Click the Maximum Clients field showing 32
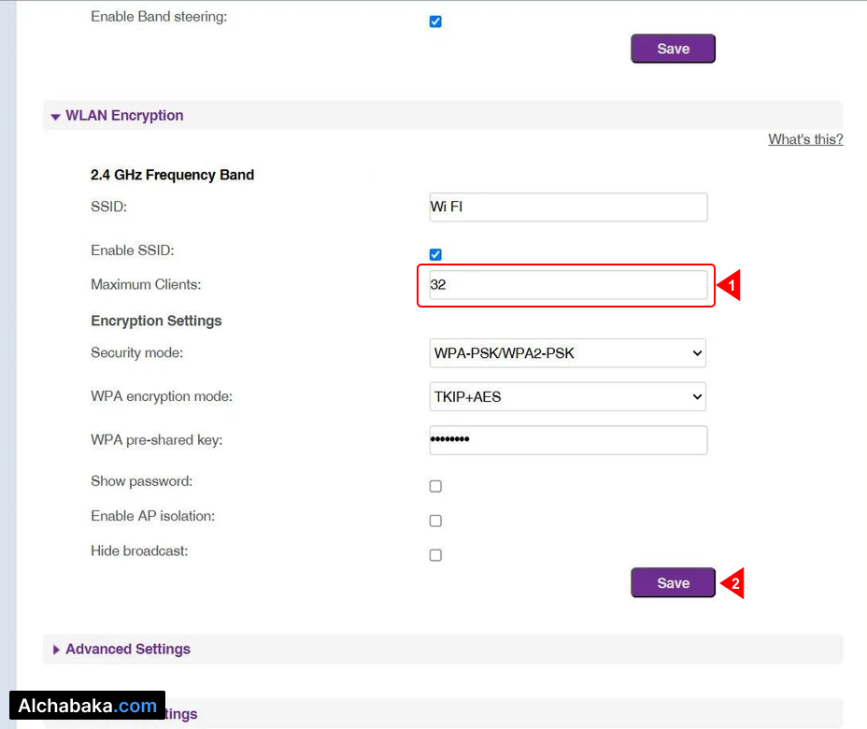867x729 pixels. (565, 285)
